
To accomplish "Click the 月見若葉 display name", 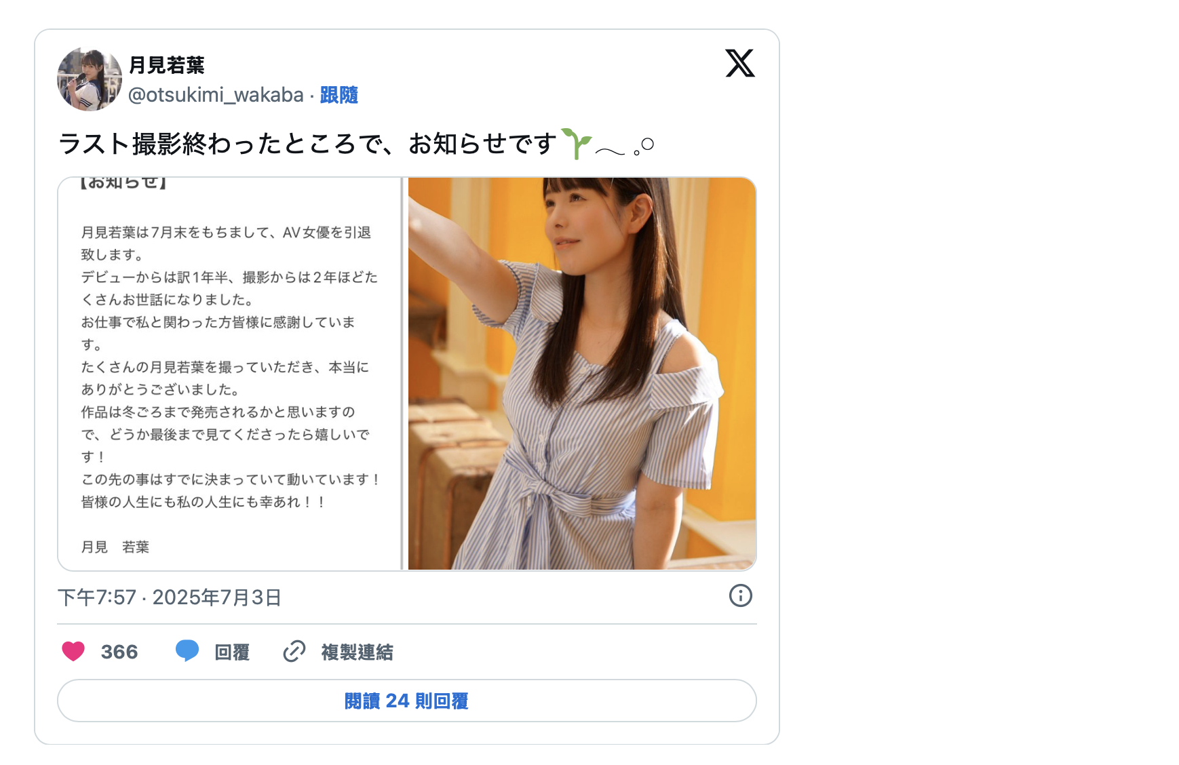I will click(166, 65).
